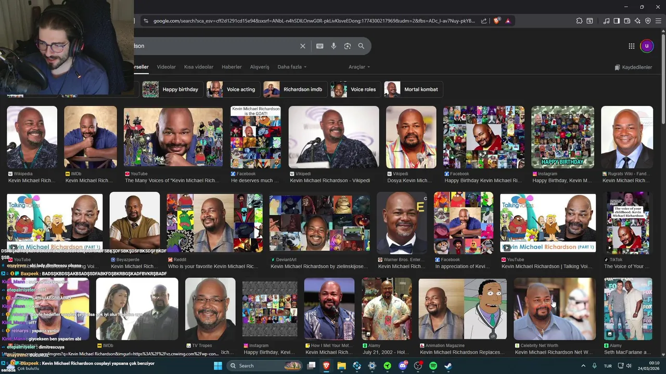Open the 'is the GOAT!' Facebook thumbnail
This screenshot has height=374, width=666.
(255, 137)
